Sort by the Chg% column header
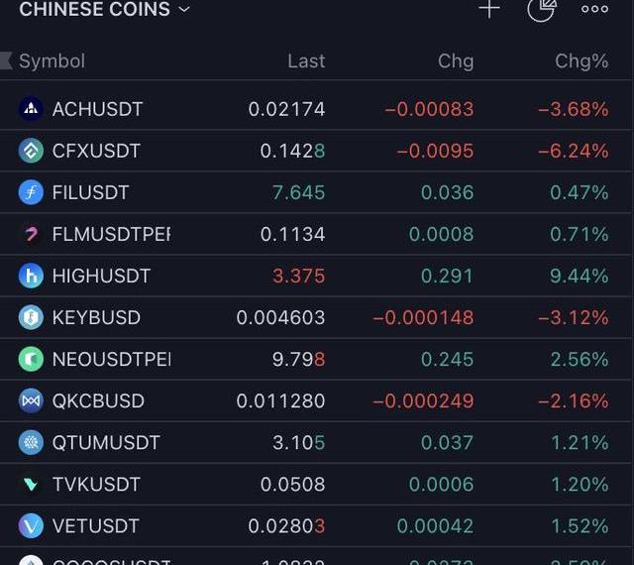This screenshot has width=634, height=565. coord(581,61)
